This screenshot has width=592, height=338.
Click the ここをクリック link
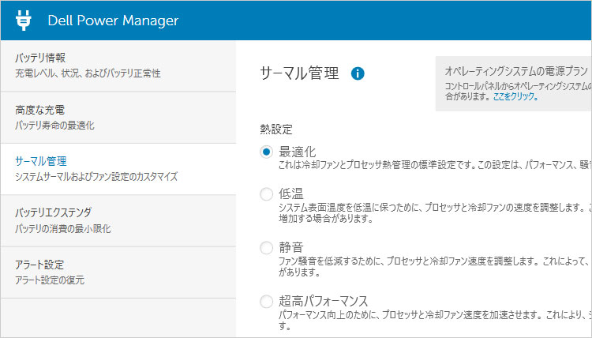tap(515, 96)
